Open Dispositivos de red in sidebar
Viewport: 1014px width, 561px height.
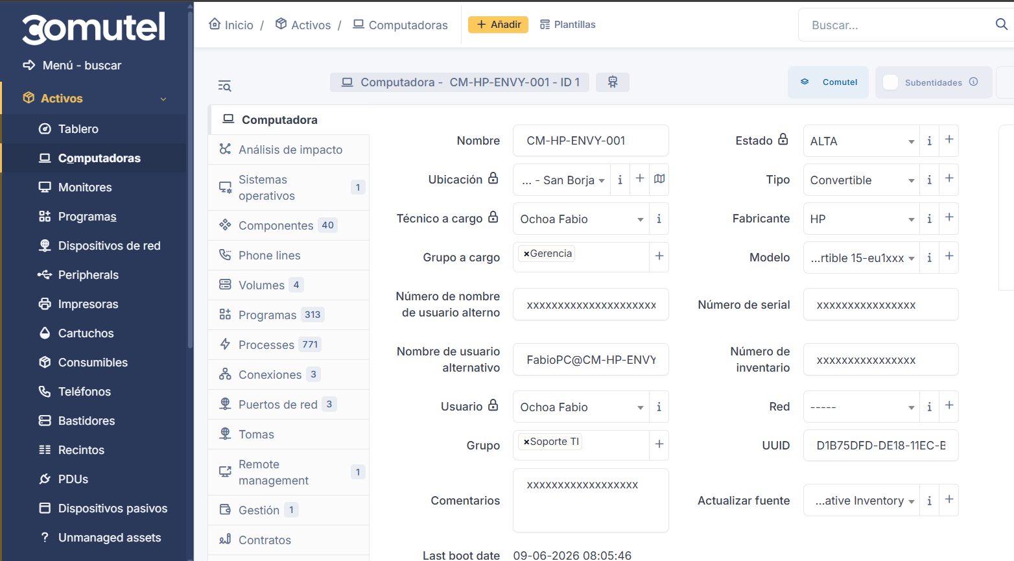point(94,245)
